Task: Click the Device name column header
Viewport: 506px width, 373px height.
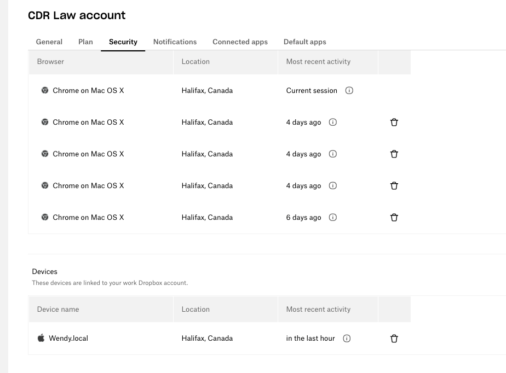Action: tap(58, 310)
